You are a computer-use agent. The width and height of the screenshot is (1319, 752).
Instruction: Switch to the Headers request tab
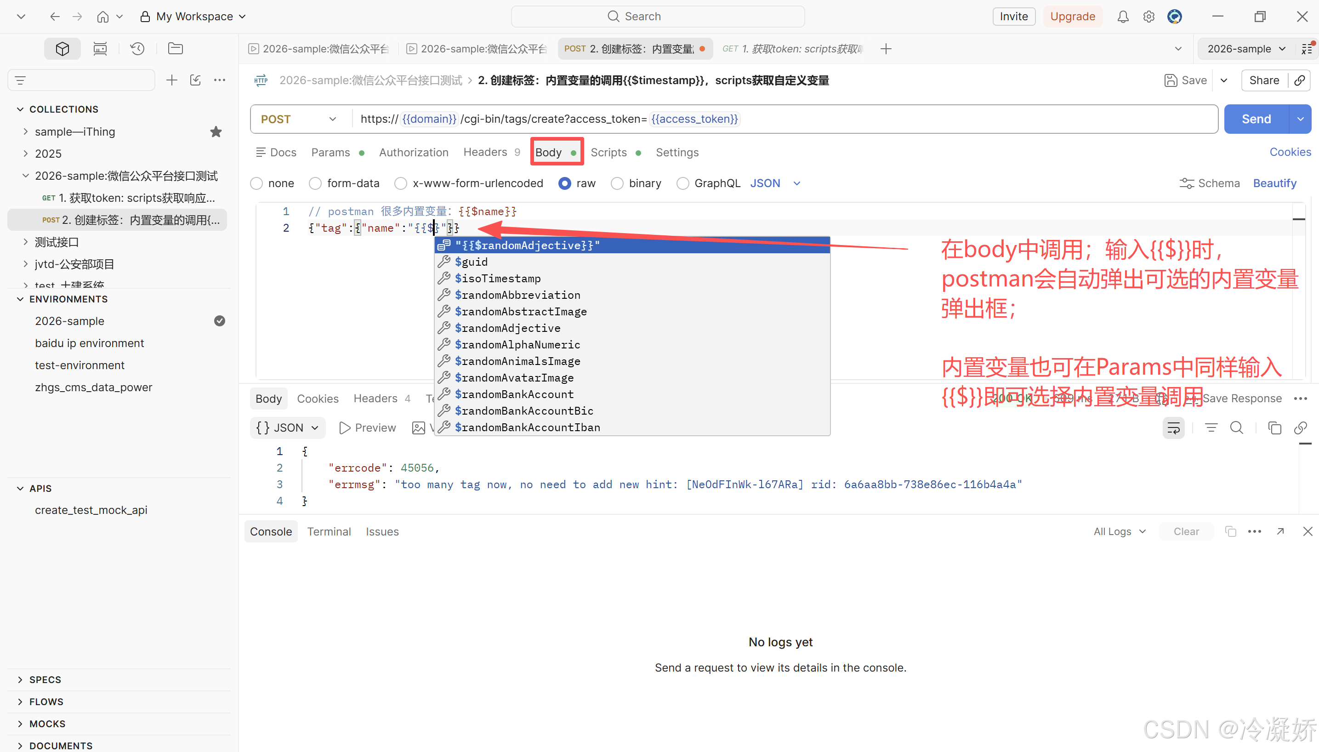485,152
